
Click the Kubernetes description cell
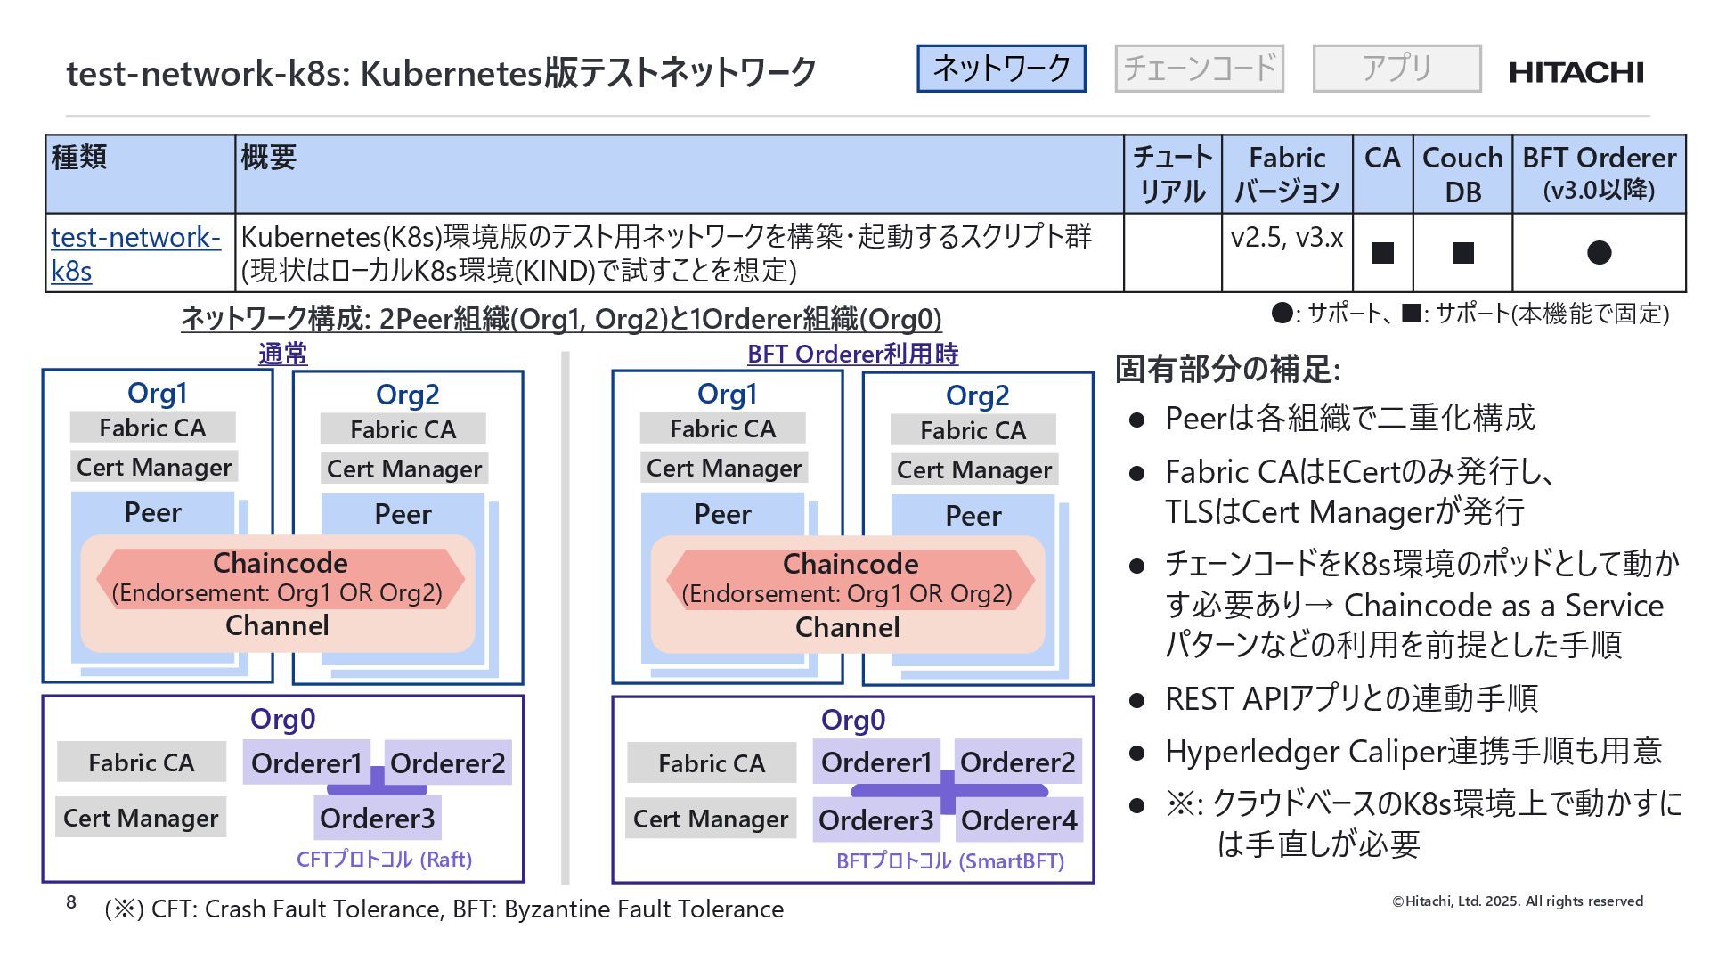point(680,253)
